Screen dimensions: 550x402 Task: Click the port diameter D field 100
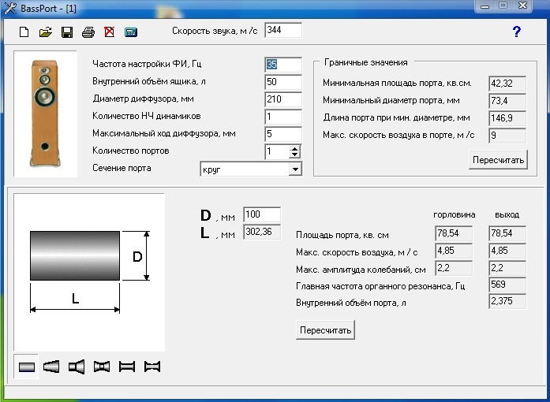tap(262, 214)
